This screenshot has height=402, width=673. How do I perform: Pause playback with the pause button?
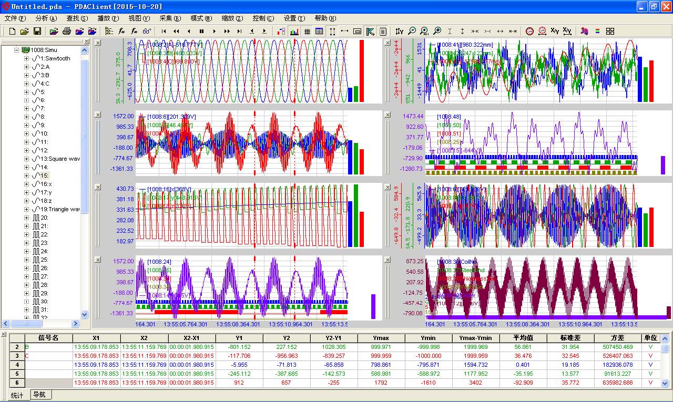pos(201,32)
